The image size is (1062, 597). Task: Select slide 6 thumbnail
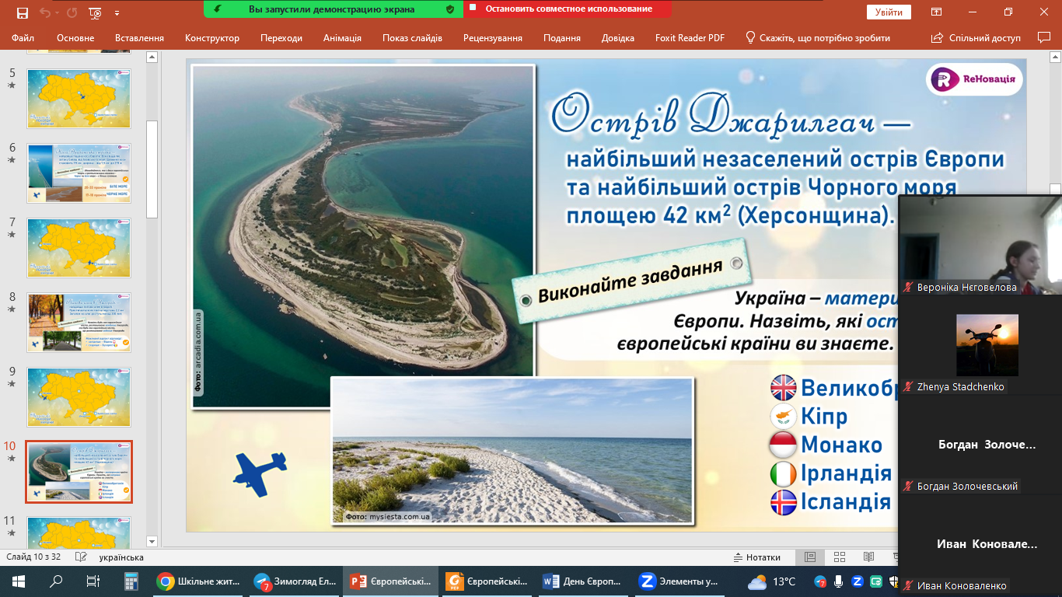(x=79, y=173)
